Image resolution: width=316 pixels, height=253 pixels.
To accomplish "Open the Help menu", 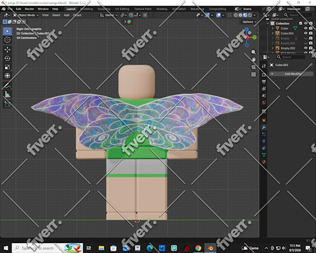I will pos(55,9).
